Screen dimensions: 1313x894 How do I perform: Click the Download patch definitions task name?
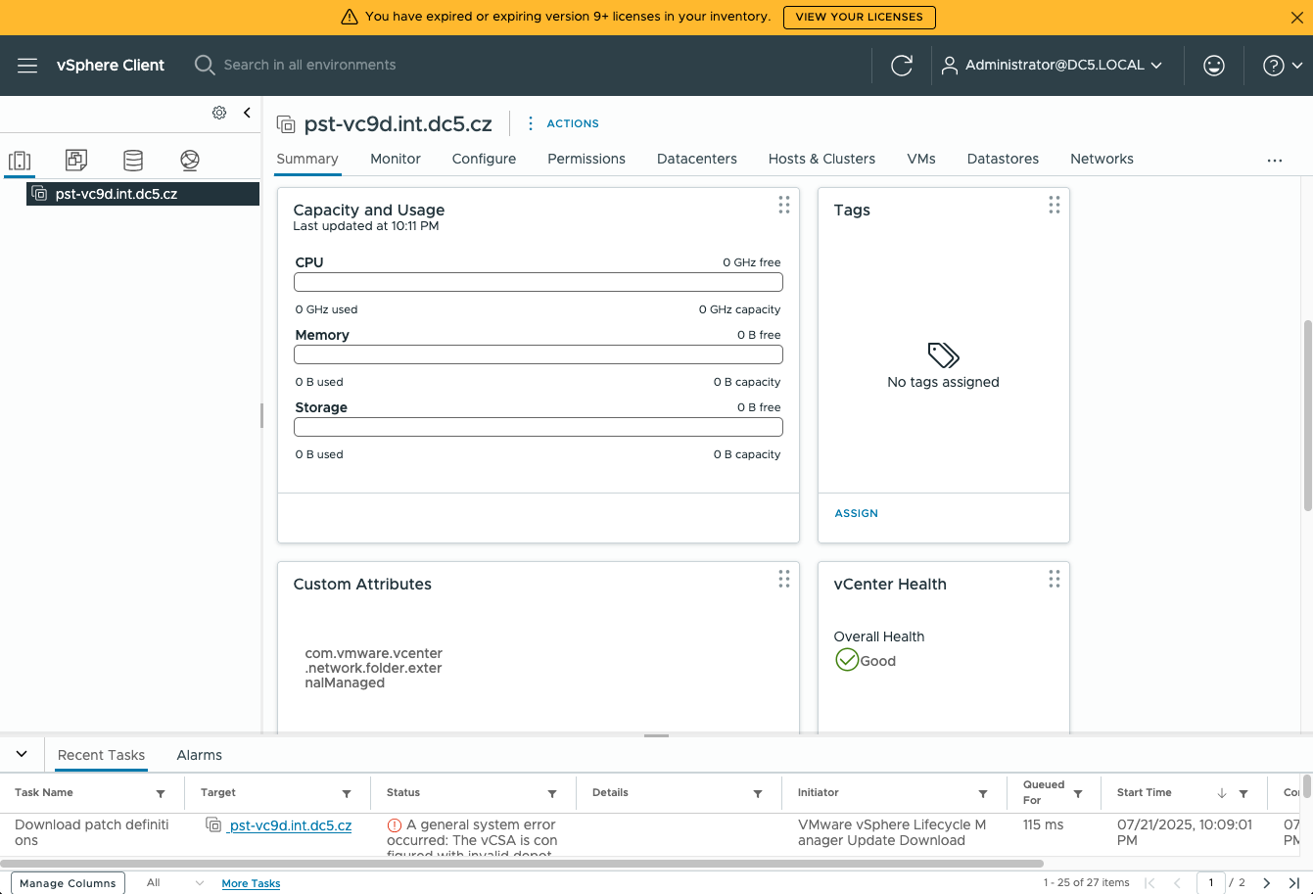click(x=92, y=832)
